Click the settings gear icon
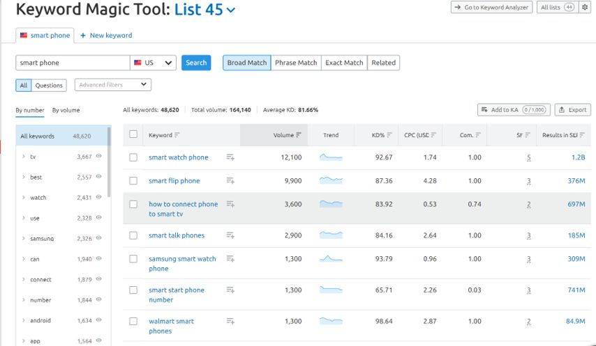Image resolution: width=596 pixels, height=346 pixels. [x=586, y=8]
